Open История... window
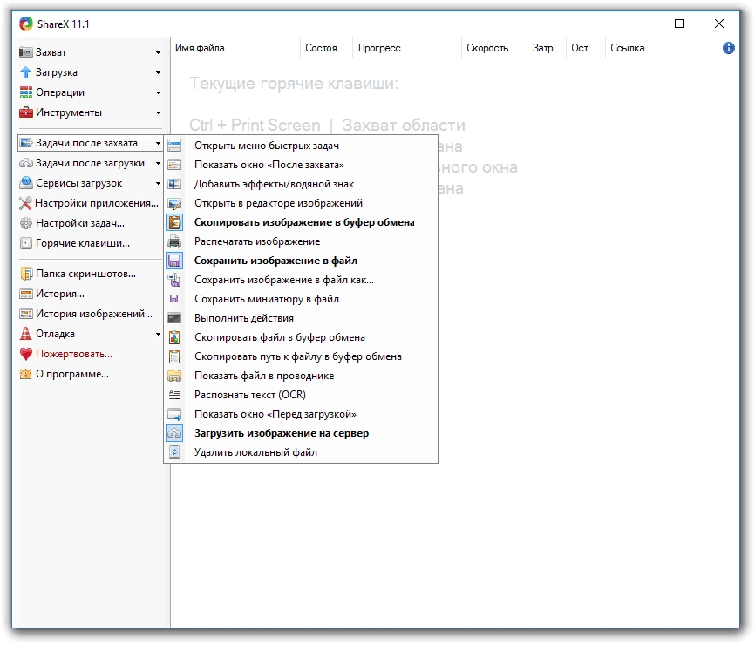The image size is (755, 645). (90, 294)
